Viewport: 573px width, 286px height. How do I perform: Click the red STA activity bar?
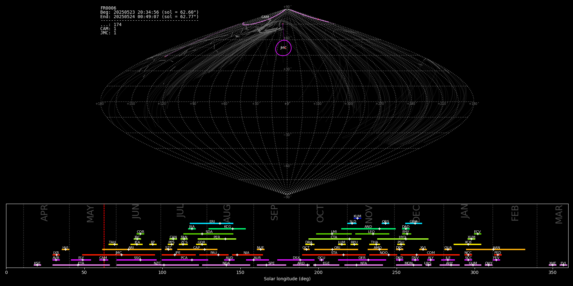click(x=334, y=255)
